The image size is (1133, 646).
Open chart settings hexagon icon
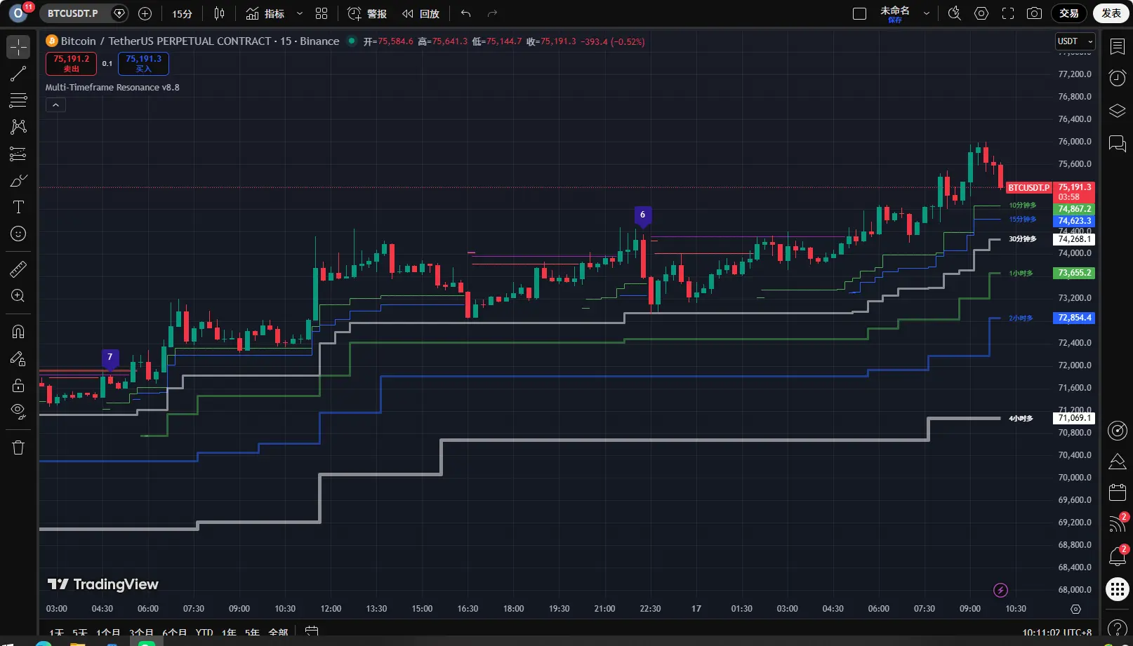(981, 13)
